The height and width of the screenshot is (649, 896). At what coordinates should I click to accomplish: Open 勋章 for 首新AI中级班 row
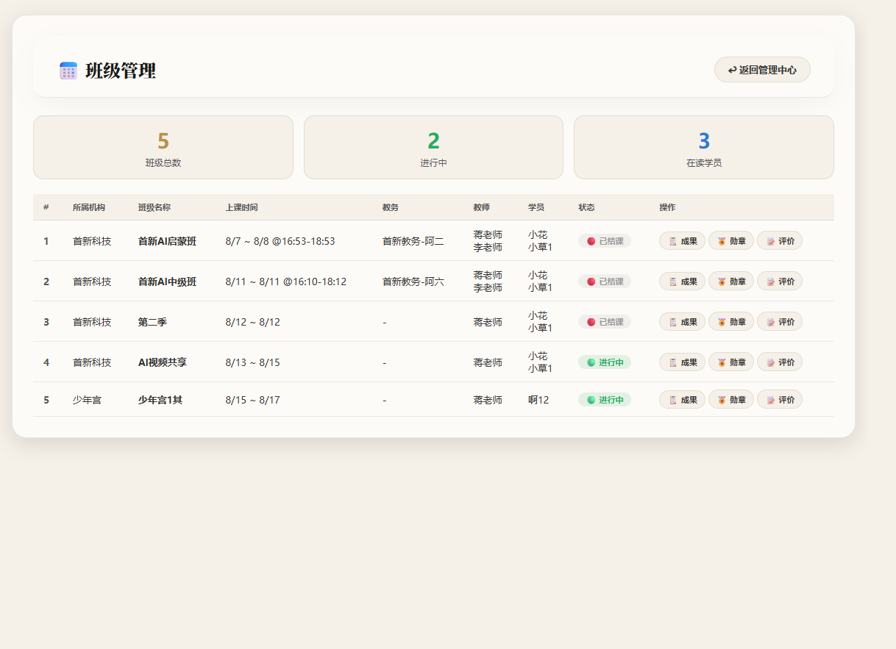pos(731,282)
